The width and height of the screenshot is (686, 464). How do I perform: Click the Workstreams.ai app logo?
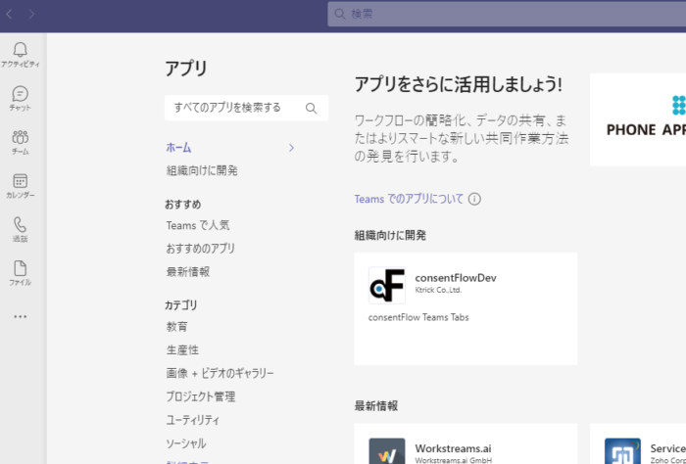click(x=387, y=451)
